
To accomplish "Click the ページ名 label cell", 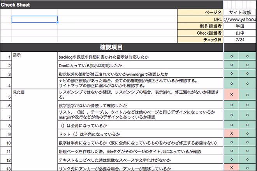I will click(200, 12).
